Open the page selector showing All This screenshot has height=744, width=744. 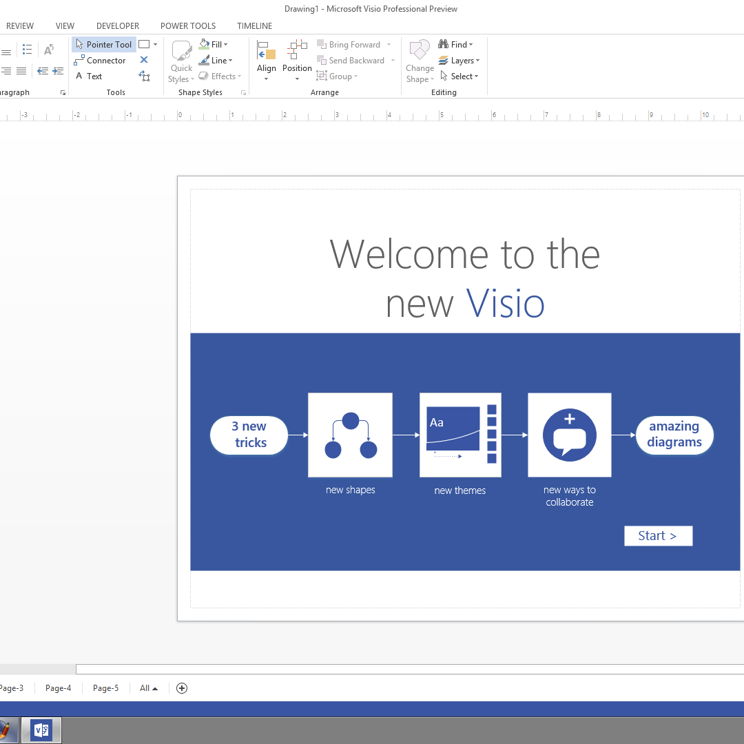pyautogui.click(x=147, y=688)
